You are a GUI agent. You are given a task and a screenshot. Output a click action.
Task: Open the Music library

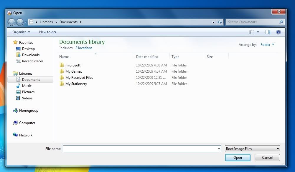click(x=27, y=86)
